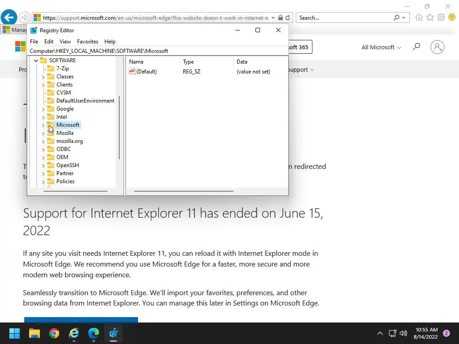
Task: Click the registry path address bar
Action: coord(158,51)
